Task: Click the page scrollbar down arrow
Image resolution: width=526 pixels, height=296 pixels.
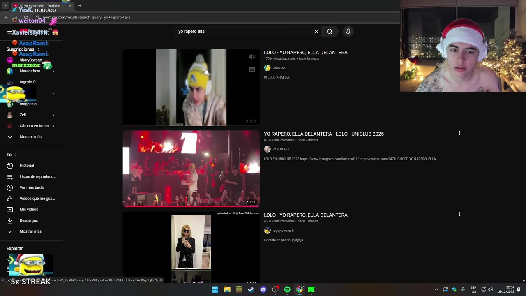Action: (524, 281)
